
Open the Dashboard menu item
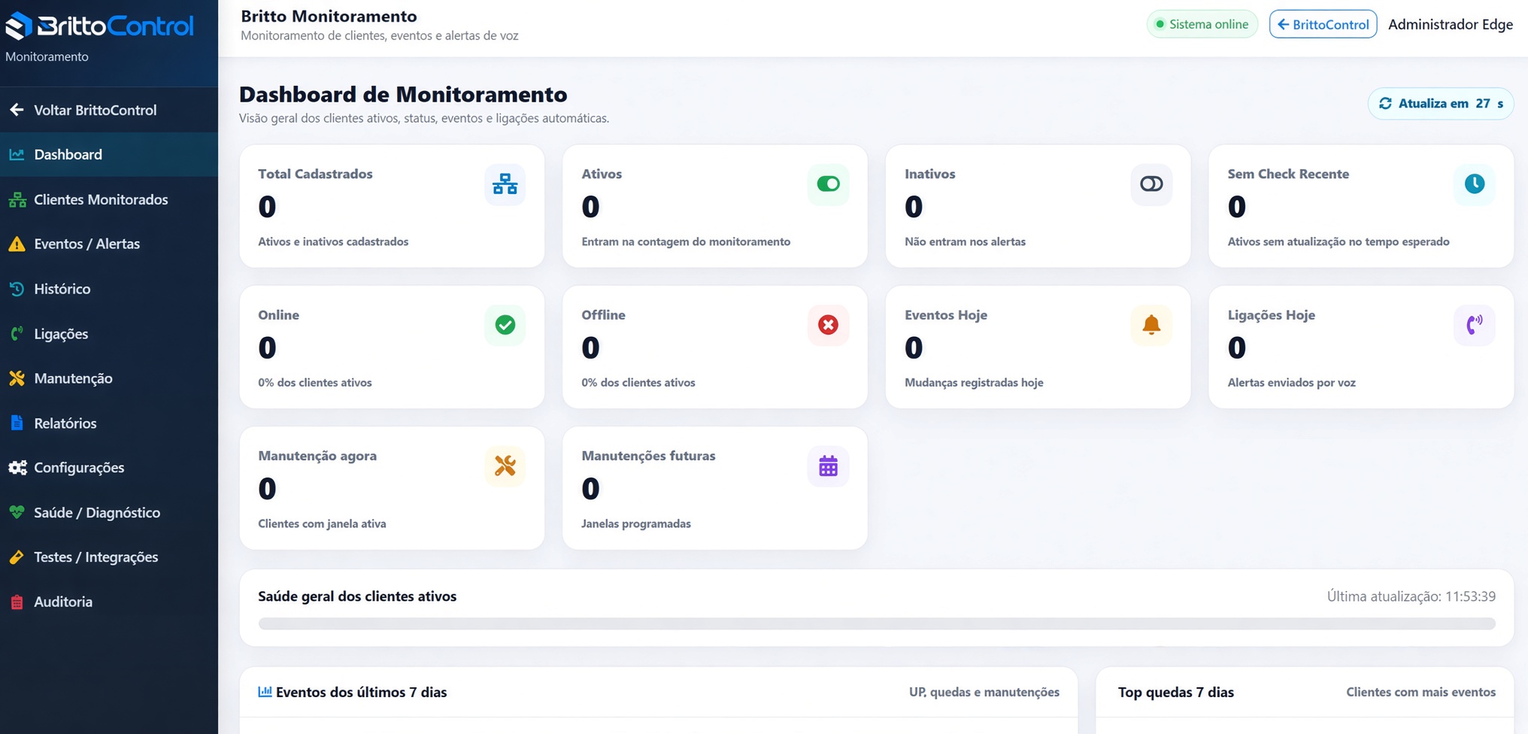[x=109, y=154]
